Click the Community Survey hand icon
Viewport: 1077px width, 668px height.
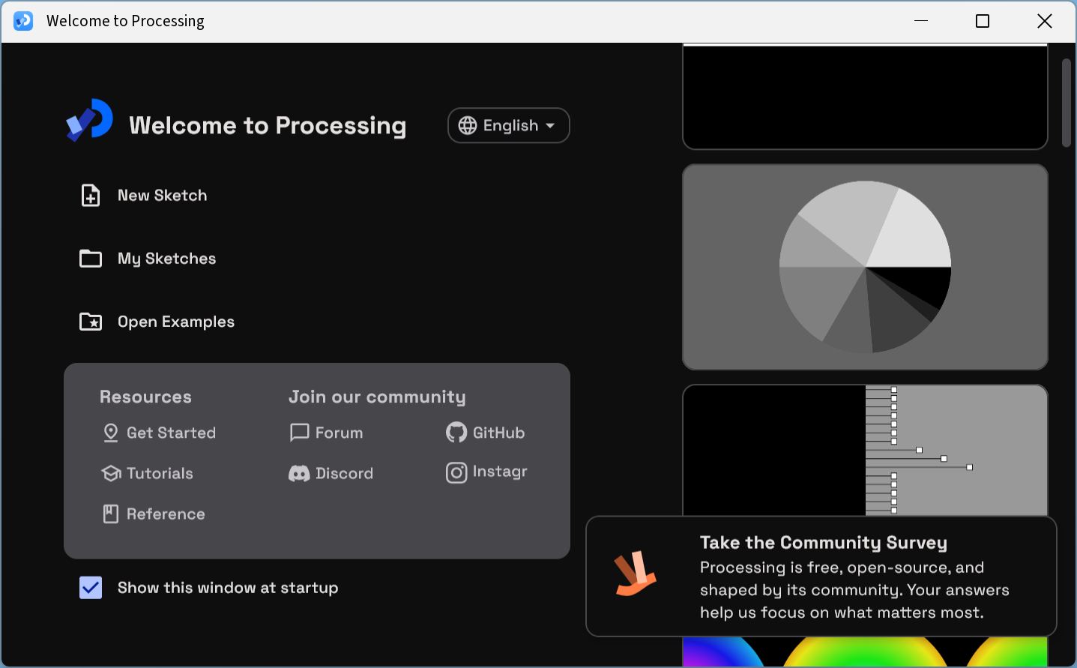[636, 574]
